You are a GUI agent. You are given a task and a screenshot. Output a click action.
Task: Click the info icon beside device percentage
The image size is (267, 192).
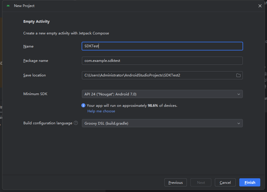tap(83, 105)
